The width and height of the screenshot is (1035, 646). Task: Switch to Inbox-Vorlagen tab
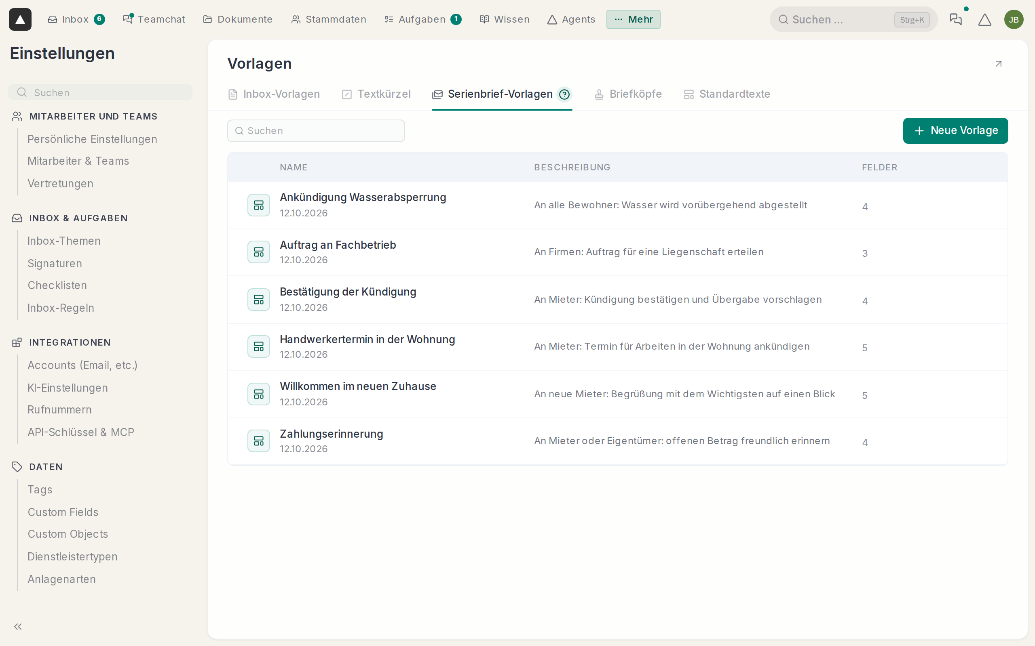[x=274, y=94]
